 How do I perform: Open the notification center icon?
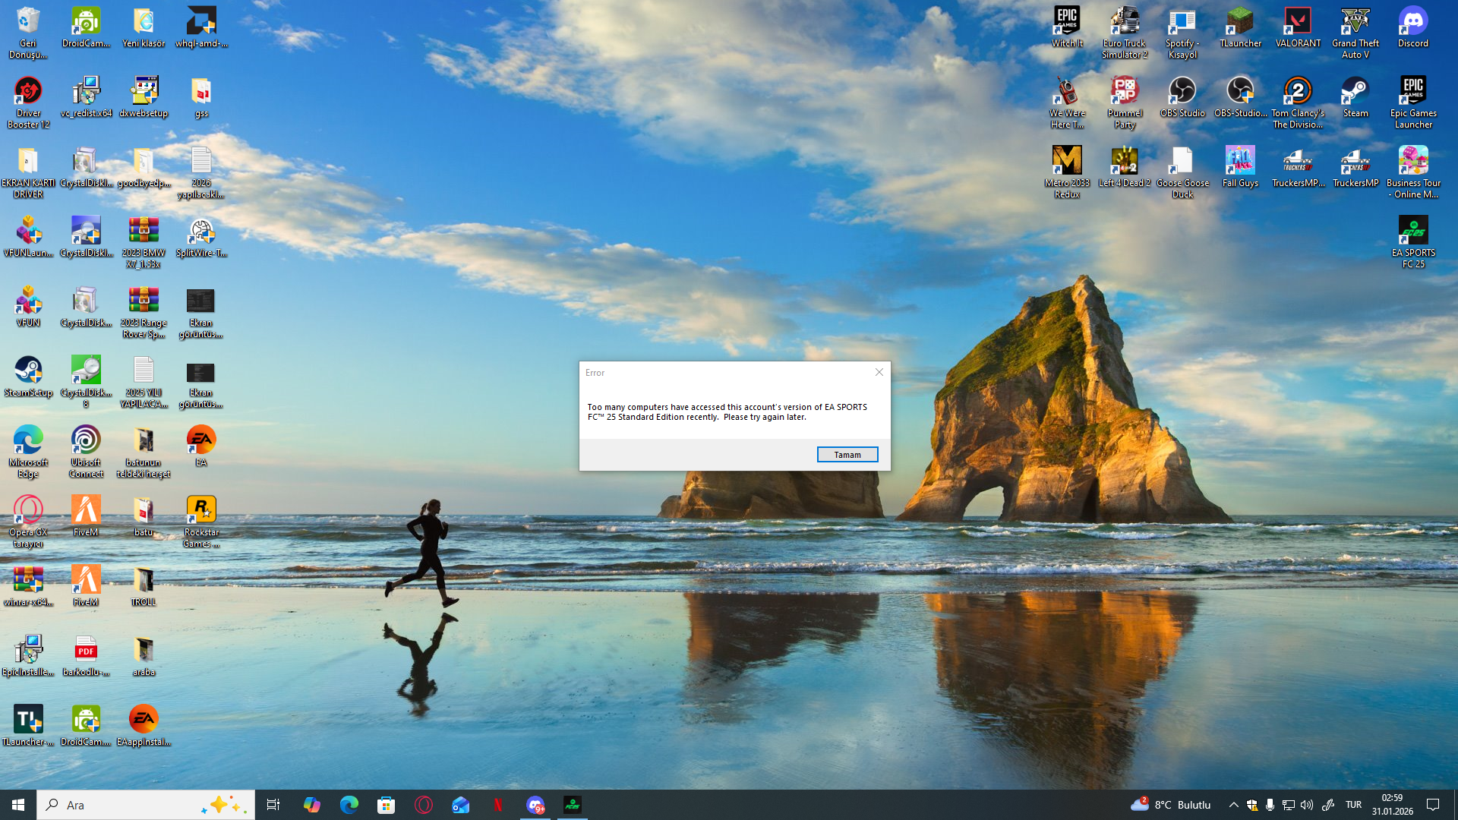coord(1433,805)
